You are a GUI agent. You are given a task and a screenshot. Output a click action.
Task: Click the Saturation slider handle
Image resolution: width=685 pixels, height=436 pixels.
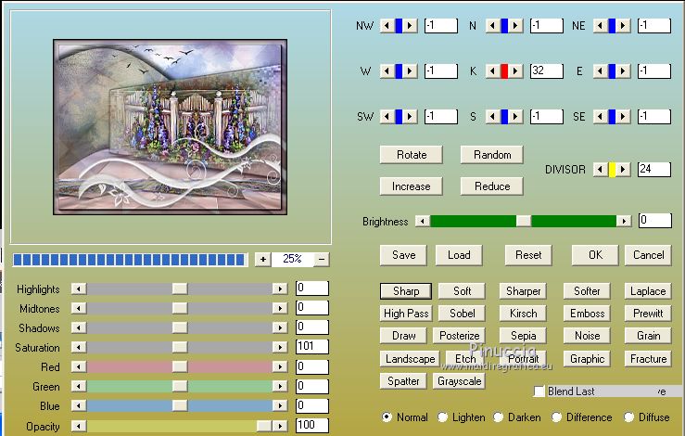pos(180,348)
